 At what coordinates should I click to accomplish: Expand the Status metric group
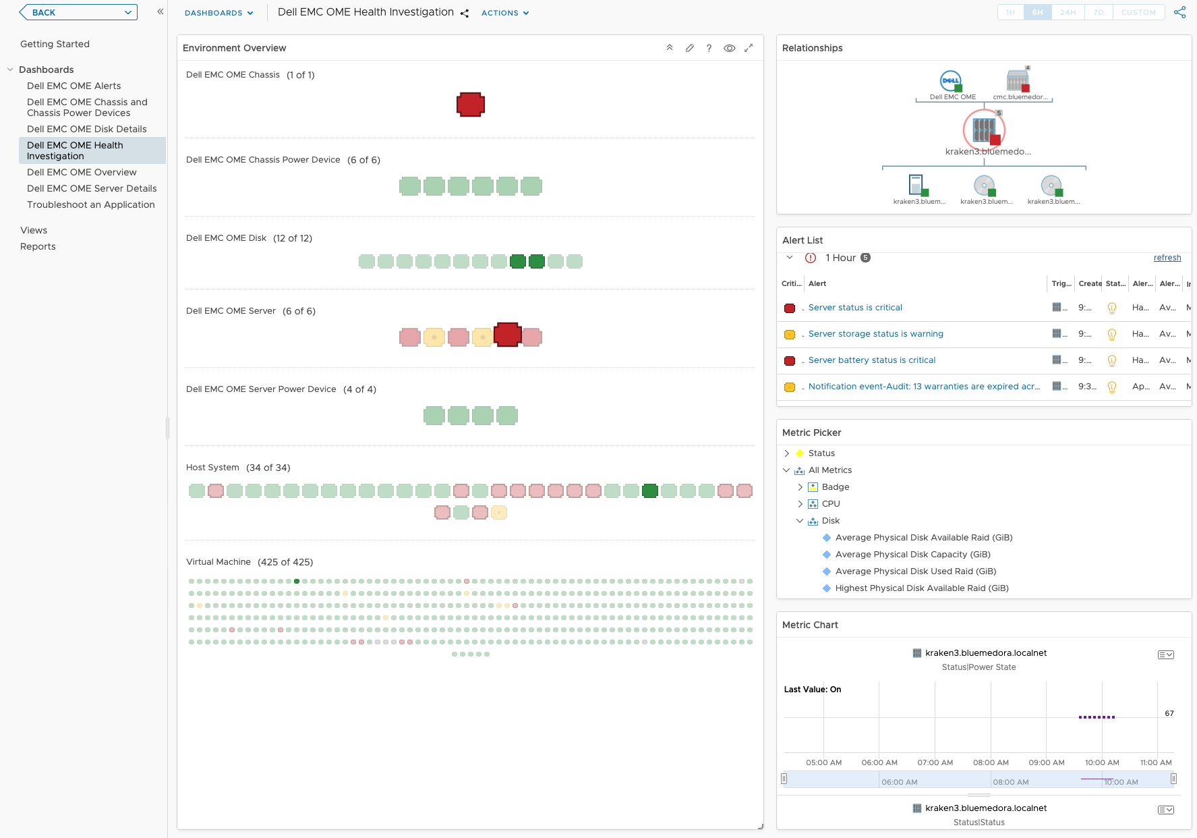click(x=787, y=453)
